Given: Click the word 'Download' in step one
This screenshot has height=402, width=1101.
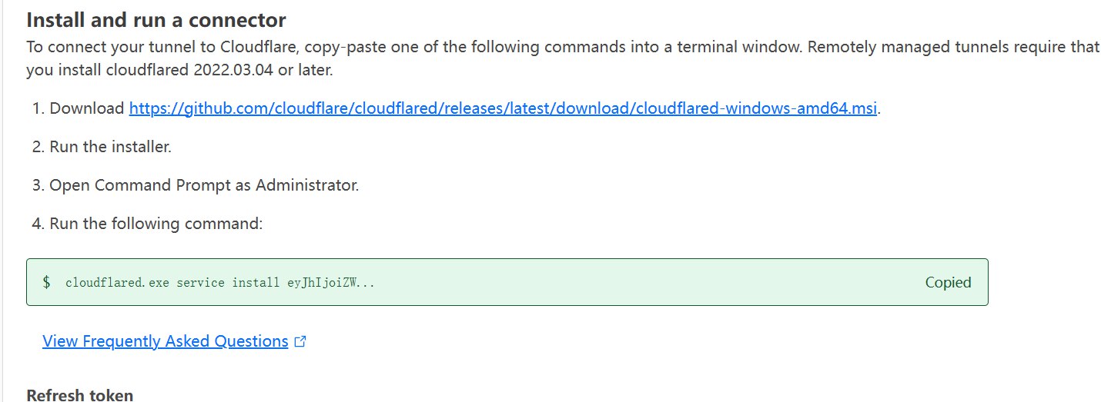Looking at the screenshot, I should (86, 108).
